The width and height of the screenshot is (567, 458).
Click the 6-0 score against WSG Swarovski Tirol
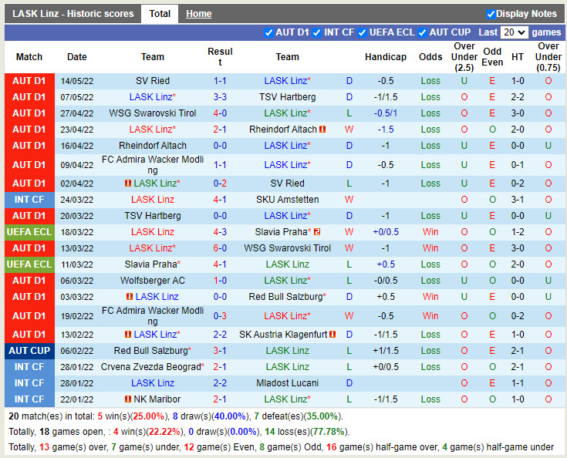(x=220, y=248)
